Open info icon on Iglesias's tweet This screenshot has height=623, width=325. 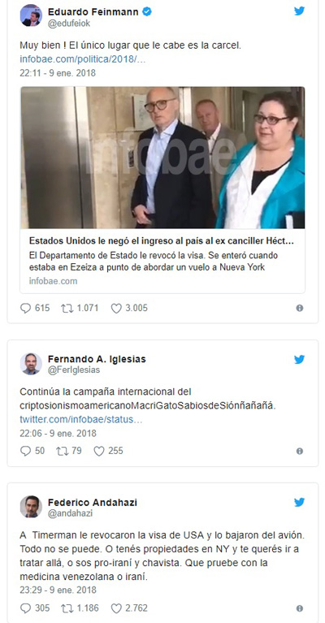point(300,451)
